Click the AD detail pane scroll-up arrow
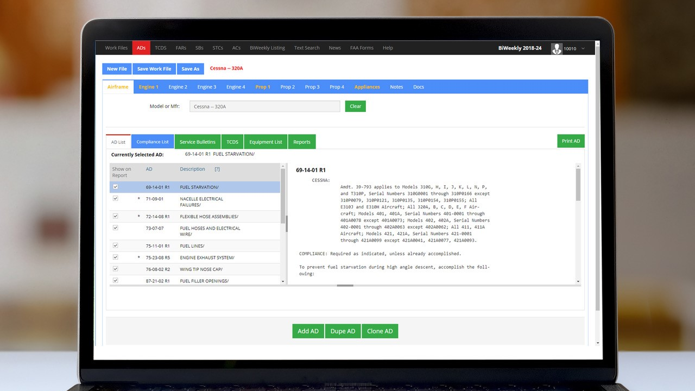 pyautogui.click(x=578, y=167)
